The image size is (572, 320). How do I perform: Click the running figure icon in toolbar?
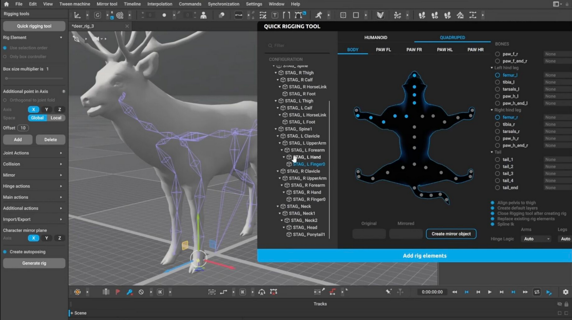pyautogui.click(x=319, y=15)
